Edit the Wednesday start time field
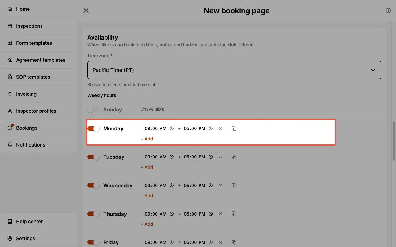The image size is (396, 247). [x=156, y=186]
